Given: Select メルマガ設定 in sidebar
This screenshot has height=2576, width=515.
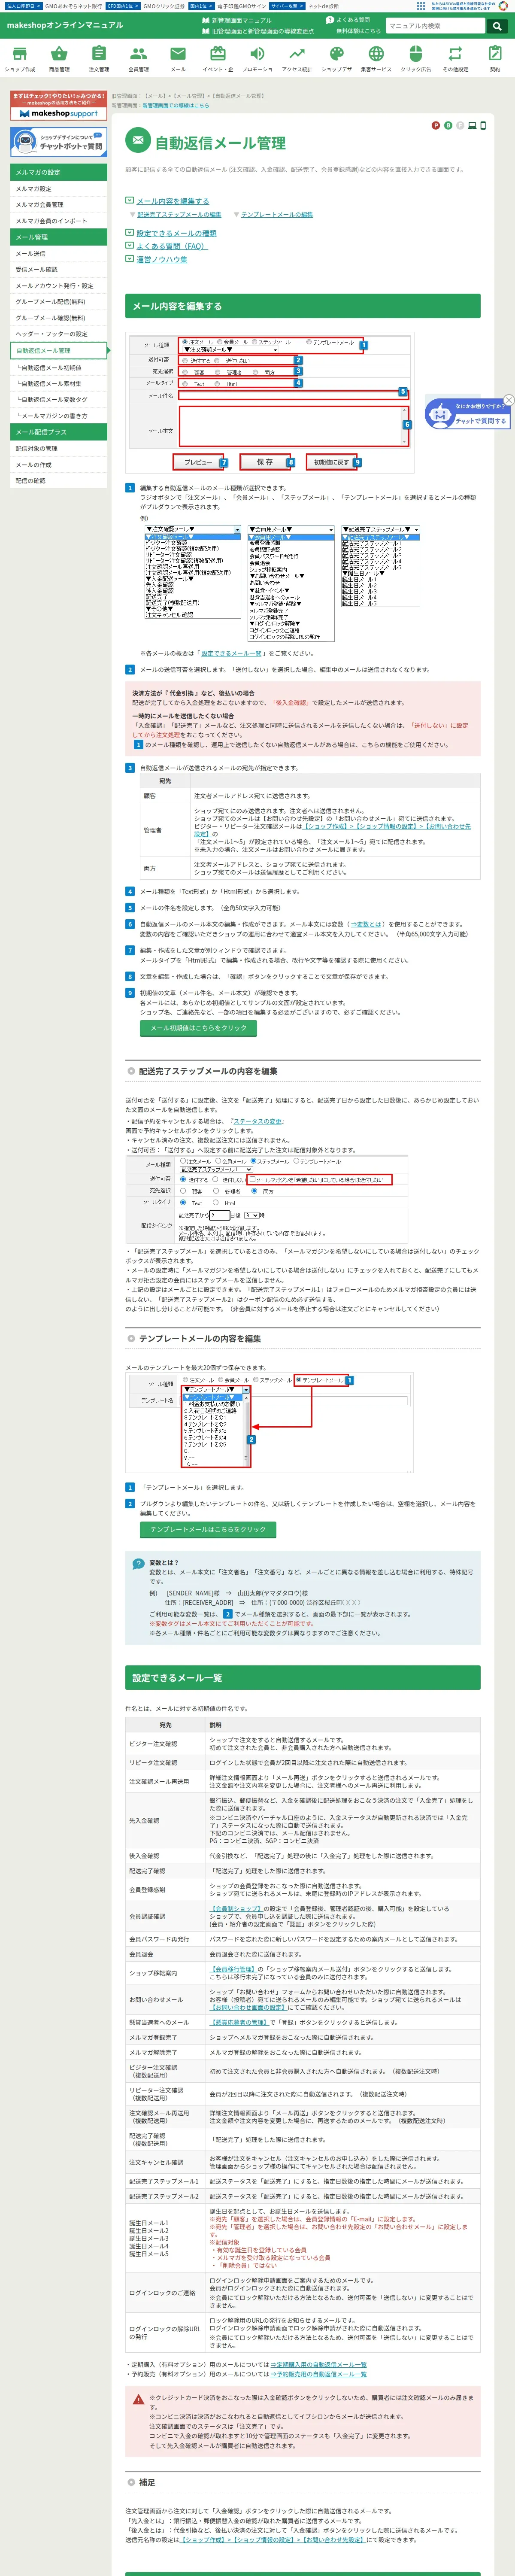Looking at the screenshot, I should pyautogui.click(x=59, y=189).
